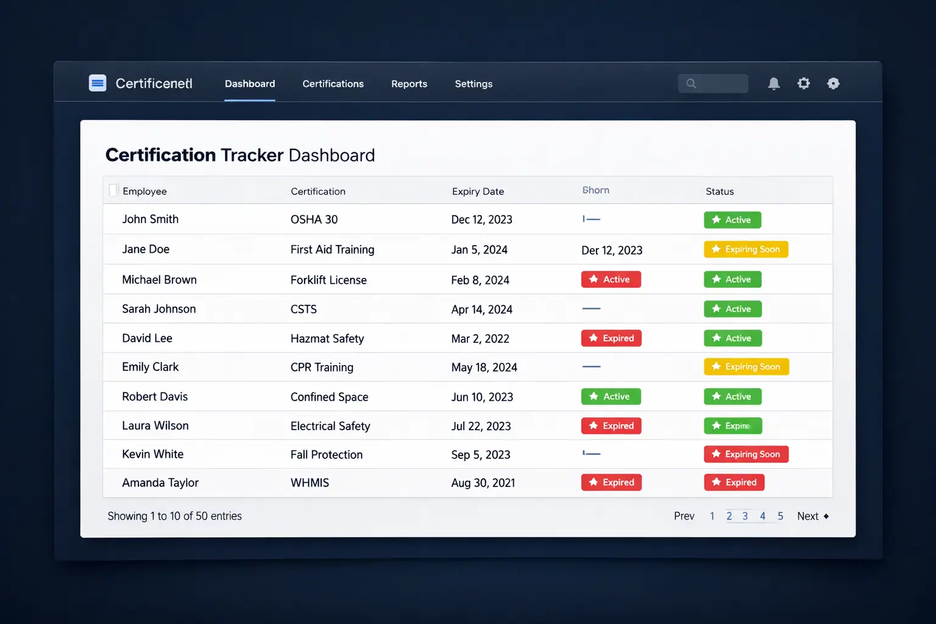The image size is (936, 624).
Task: Go to page 4
Action: (762, 516)
